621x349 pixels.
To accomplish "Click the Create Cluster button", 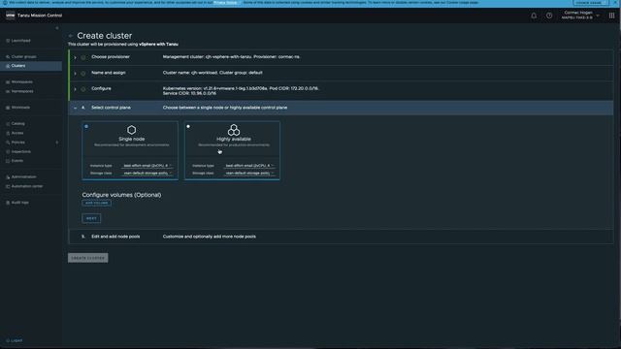I will tap(88, 258).
